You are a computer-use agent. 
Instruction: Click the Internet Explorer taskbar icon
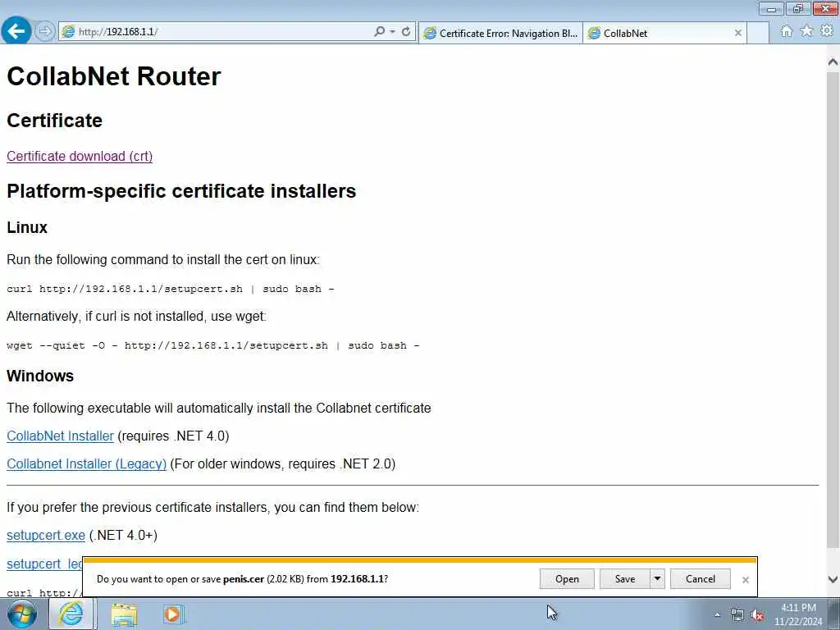point(71,614)
